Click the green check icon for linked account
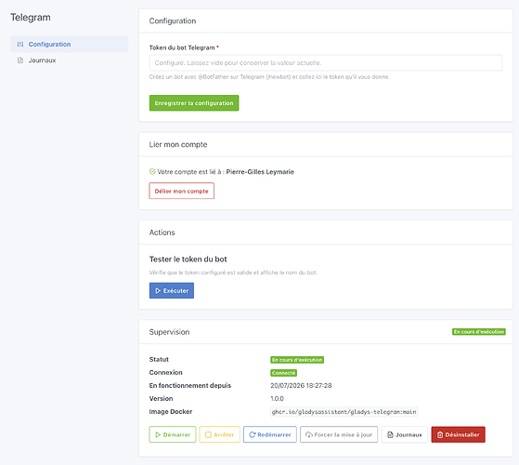Screen dimensions: 519x465 click(152, 172)
